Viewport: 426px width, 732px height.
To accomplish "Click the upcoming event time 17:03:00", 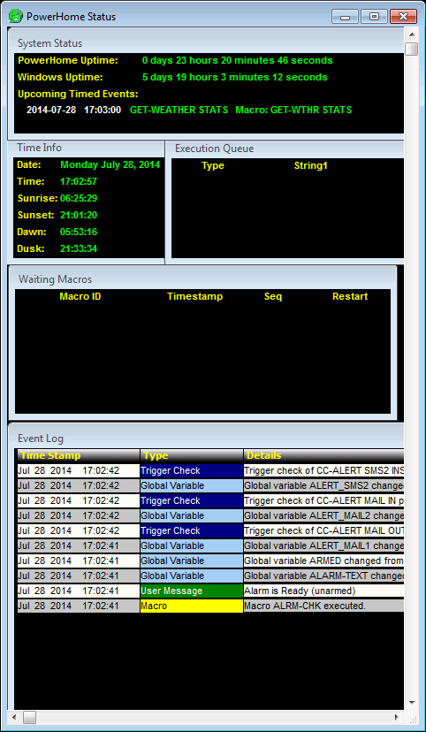I will pyautogui.click(x=103, y=111).
